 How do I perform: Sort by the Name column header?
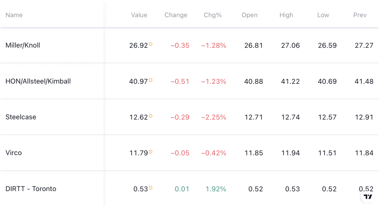coord(14,15)
